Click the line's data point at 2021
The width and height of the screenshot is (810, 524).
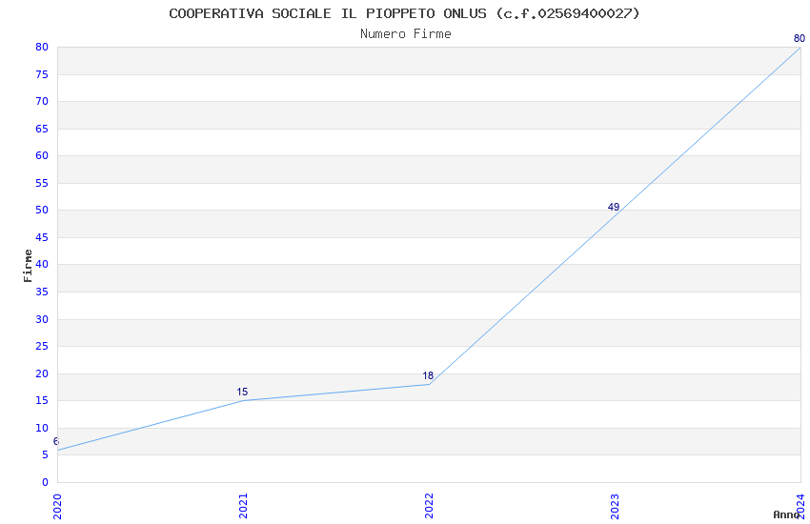pyautogui.click(x=243, y=400)
